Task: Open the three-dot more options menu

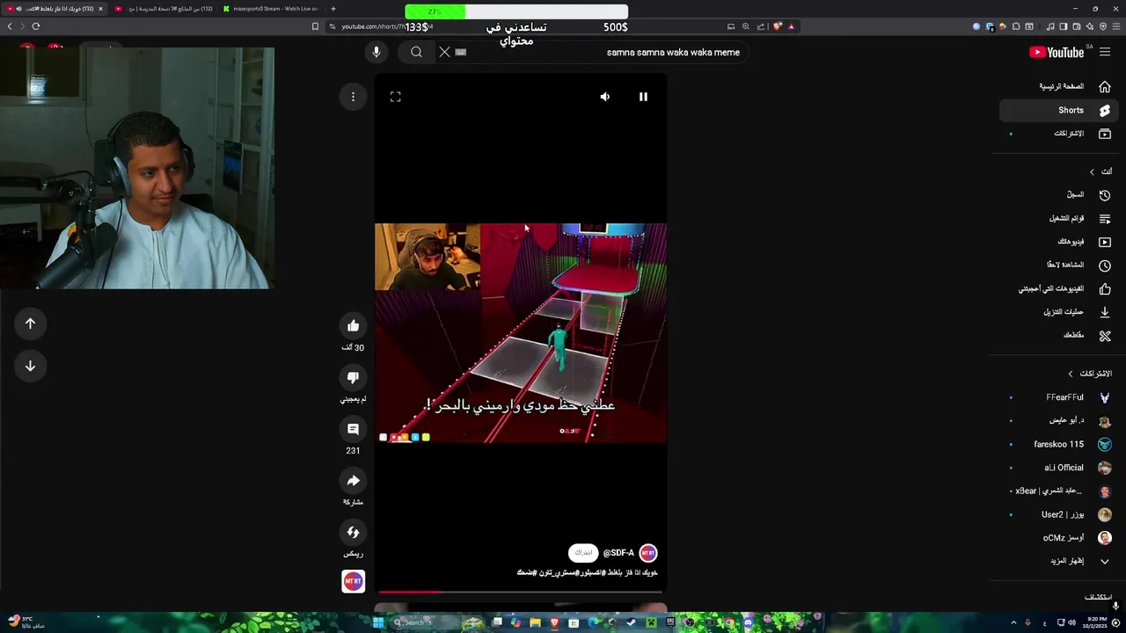Action: click(x=353, y=97)
